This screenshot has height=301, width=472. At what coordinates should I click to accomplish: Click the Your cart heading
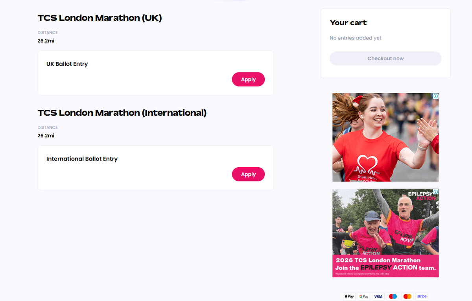[x=348, y=23]
